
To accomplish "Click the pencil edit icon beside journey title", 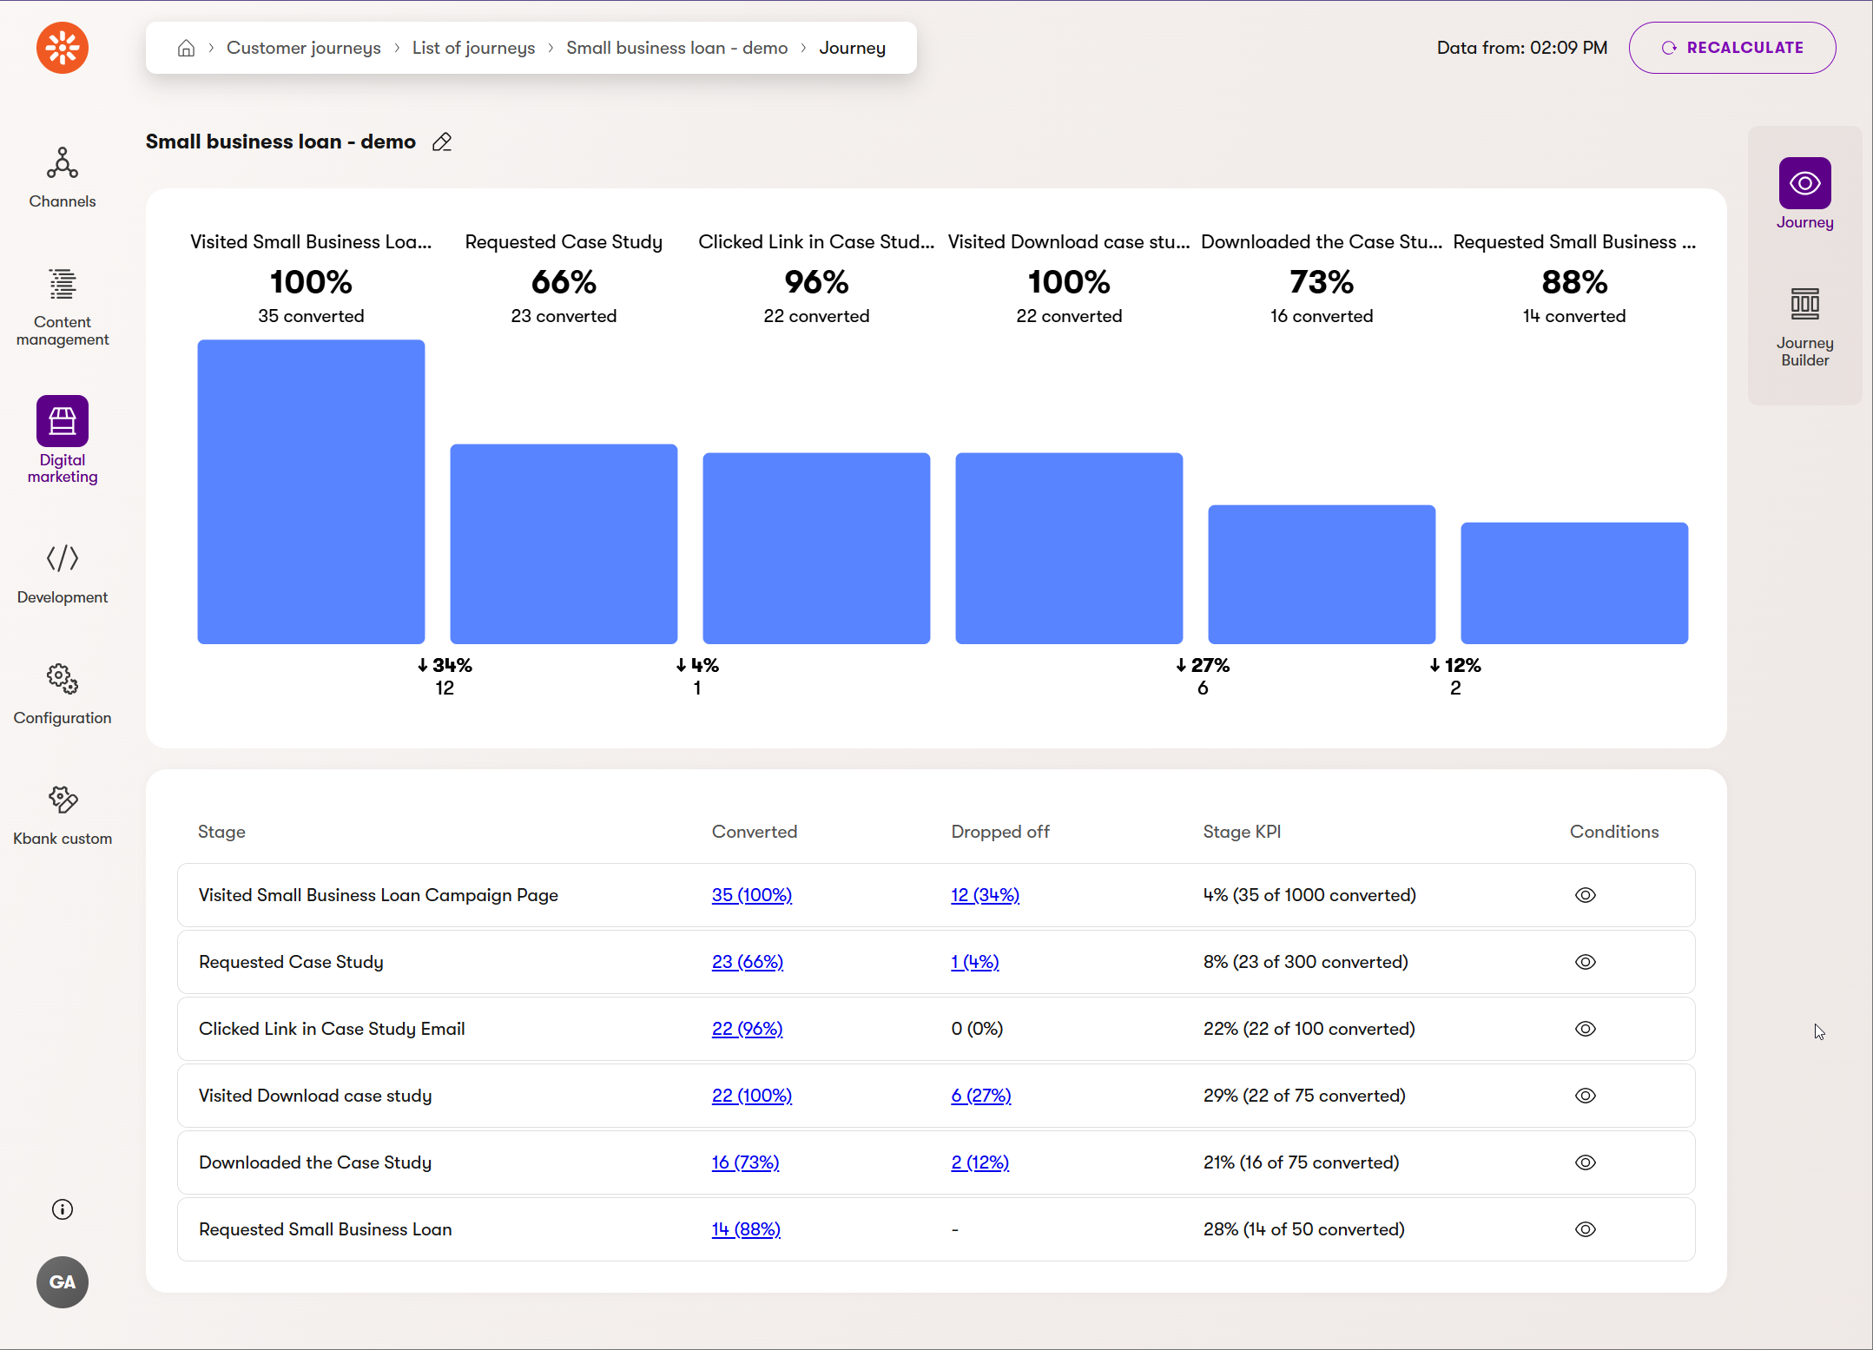I will point(442,142).
